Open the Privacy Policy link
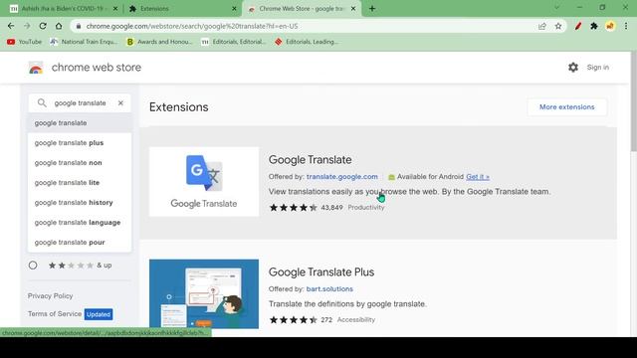Image resolution: width=637 pixels, height=358 pixels. (51, 296)
